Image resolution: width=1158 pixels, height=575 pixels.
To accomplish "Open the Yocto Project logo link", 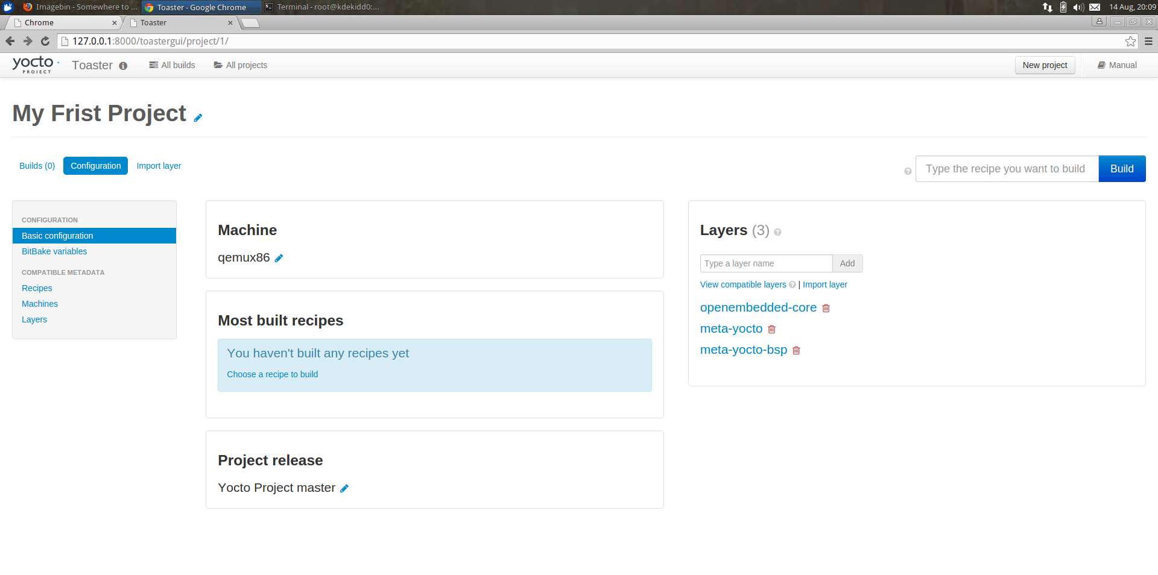I will (x=35, y=64).
